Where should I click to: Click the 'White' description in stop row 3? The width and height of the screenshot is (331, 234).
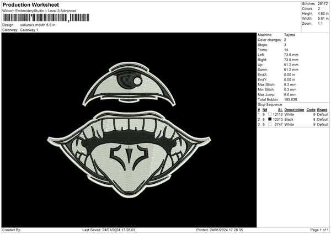289,124
